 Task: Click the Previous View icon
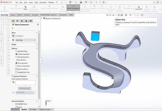(x=113, y=15)
